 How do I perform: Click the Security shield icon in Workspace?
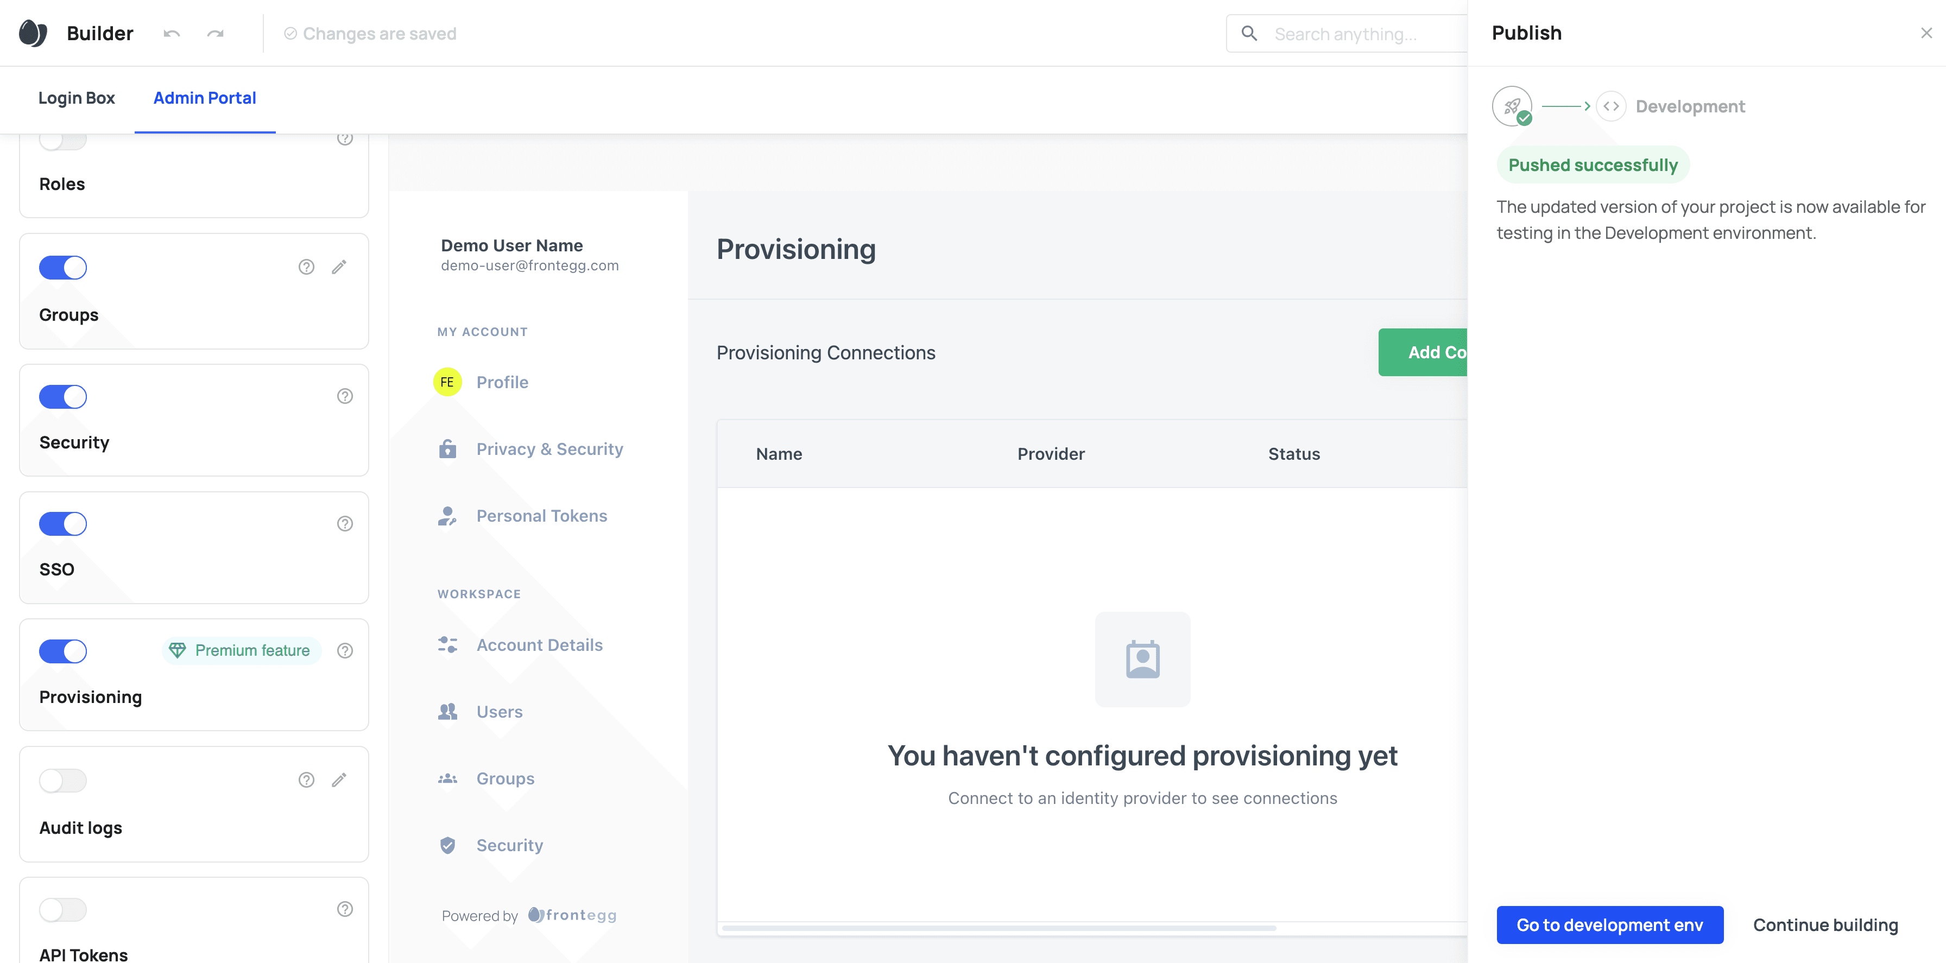(447, 845)
